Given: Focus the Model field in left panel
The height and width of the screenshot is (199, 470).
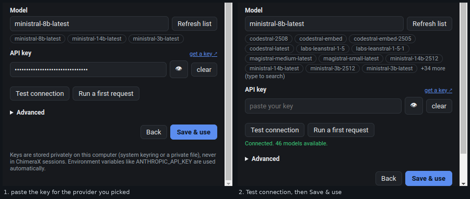Looking at the screenshot, I should point(89,24).
